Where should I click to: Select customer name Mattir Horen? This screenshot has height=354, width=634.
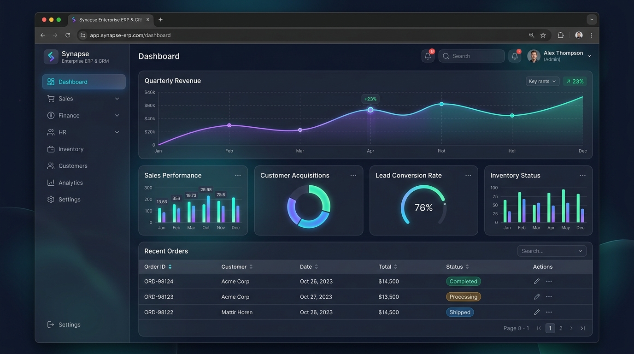(x=237, y=312)
